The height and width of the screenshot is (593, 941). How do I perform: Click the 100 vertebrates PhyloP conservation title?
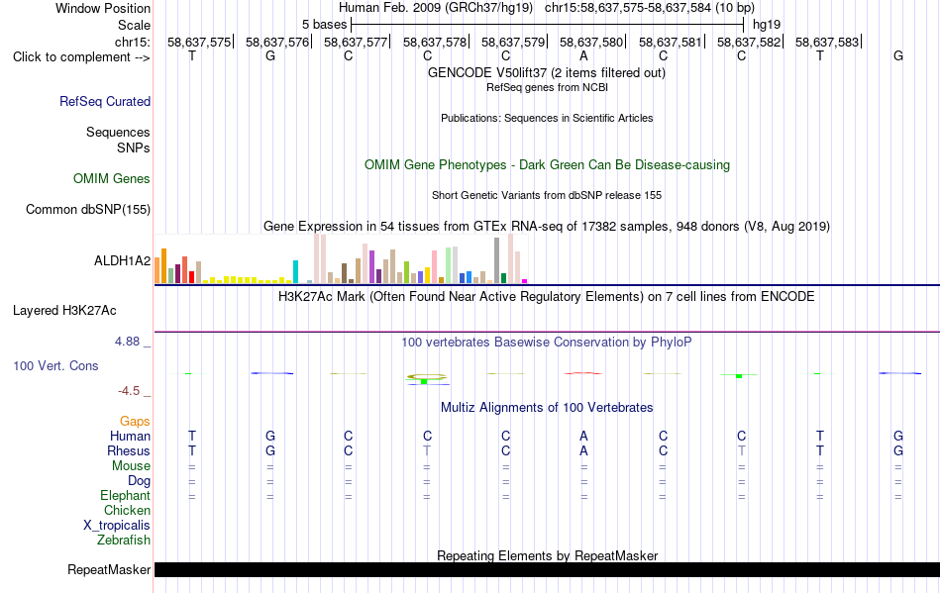pyautogui.click(x=546, y=343)
